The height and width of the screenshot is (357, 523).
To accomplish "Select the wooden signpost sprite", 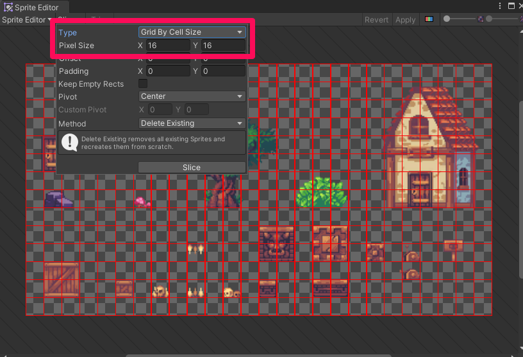I will [453, 250].
